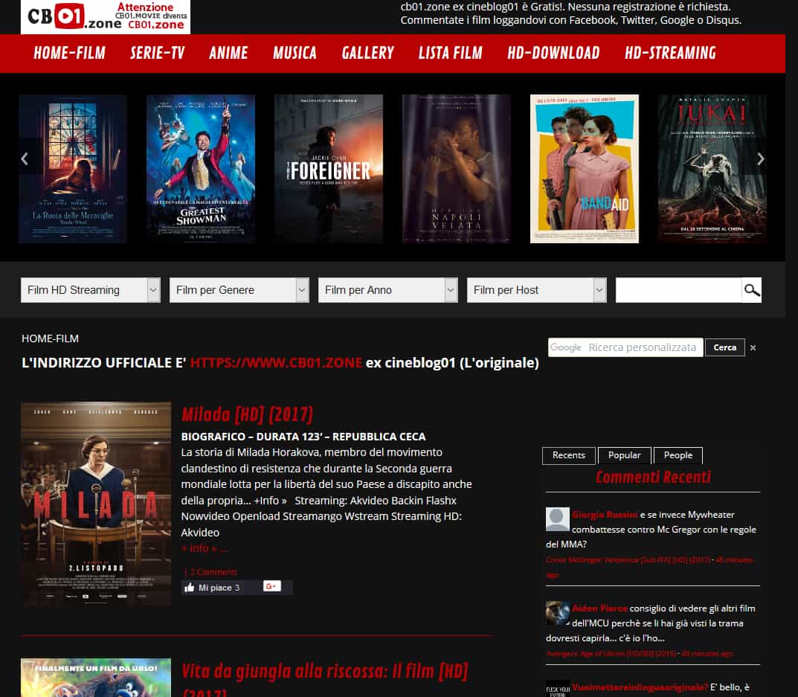Expand Film per Anno dropdown
The width and height of the screenshot is (798, 697).
pyautogui.click(x=387, y=290)
